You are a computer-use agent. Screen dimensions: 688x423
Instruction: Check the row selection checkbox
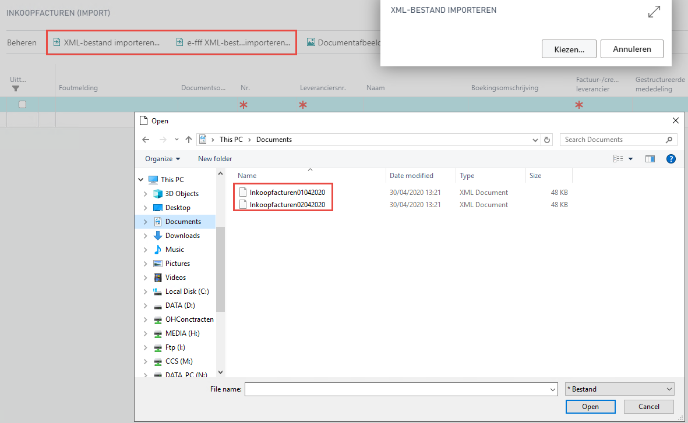22,104
